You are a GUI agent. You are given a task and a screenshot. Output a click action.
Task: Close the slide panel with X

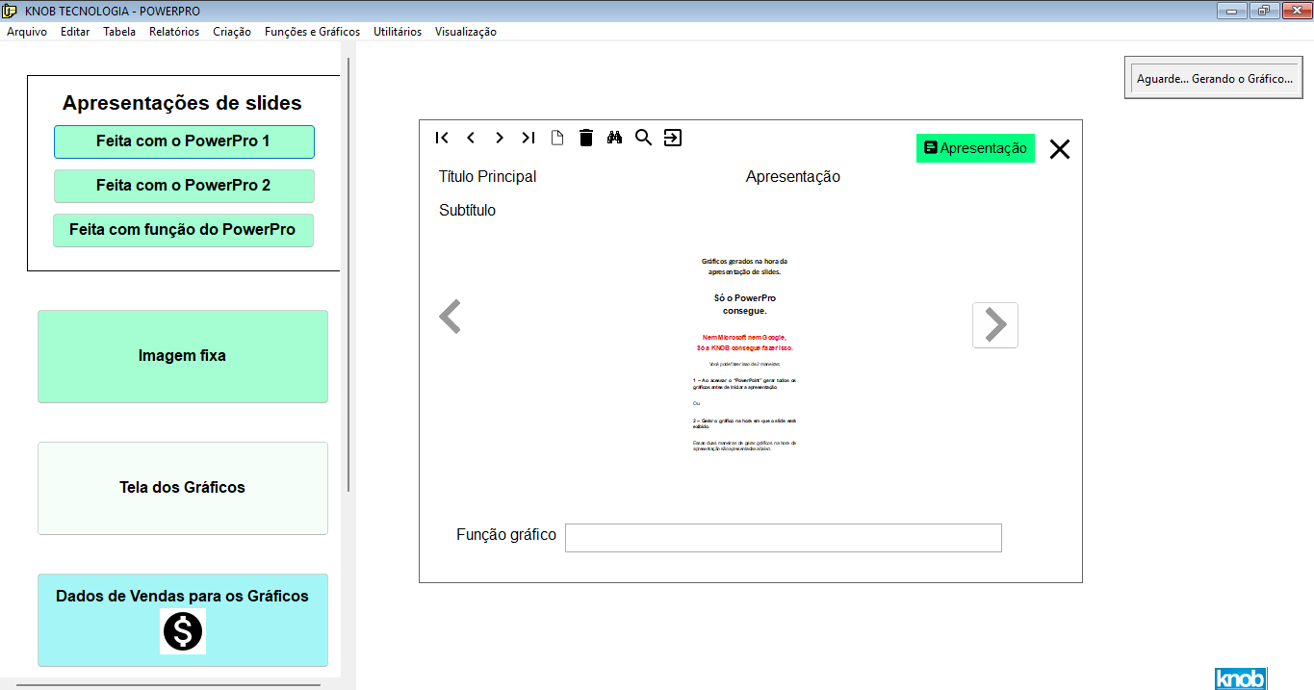1060,149
